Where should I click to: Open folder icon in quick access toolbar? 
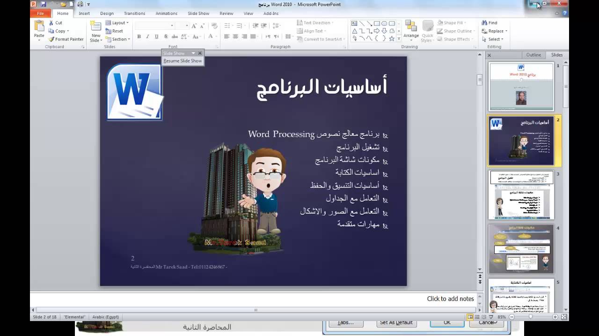[x=63, y=4]
